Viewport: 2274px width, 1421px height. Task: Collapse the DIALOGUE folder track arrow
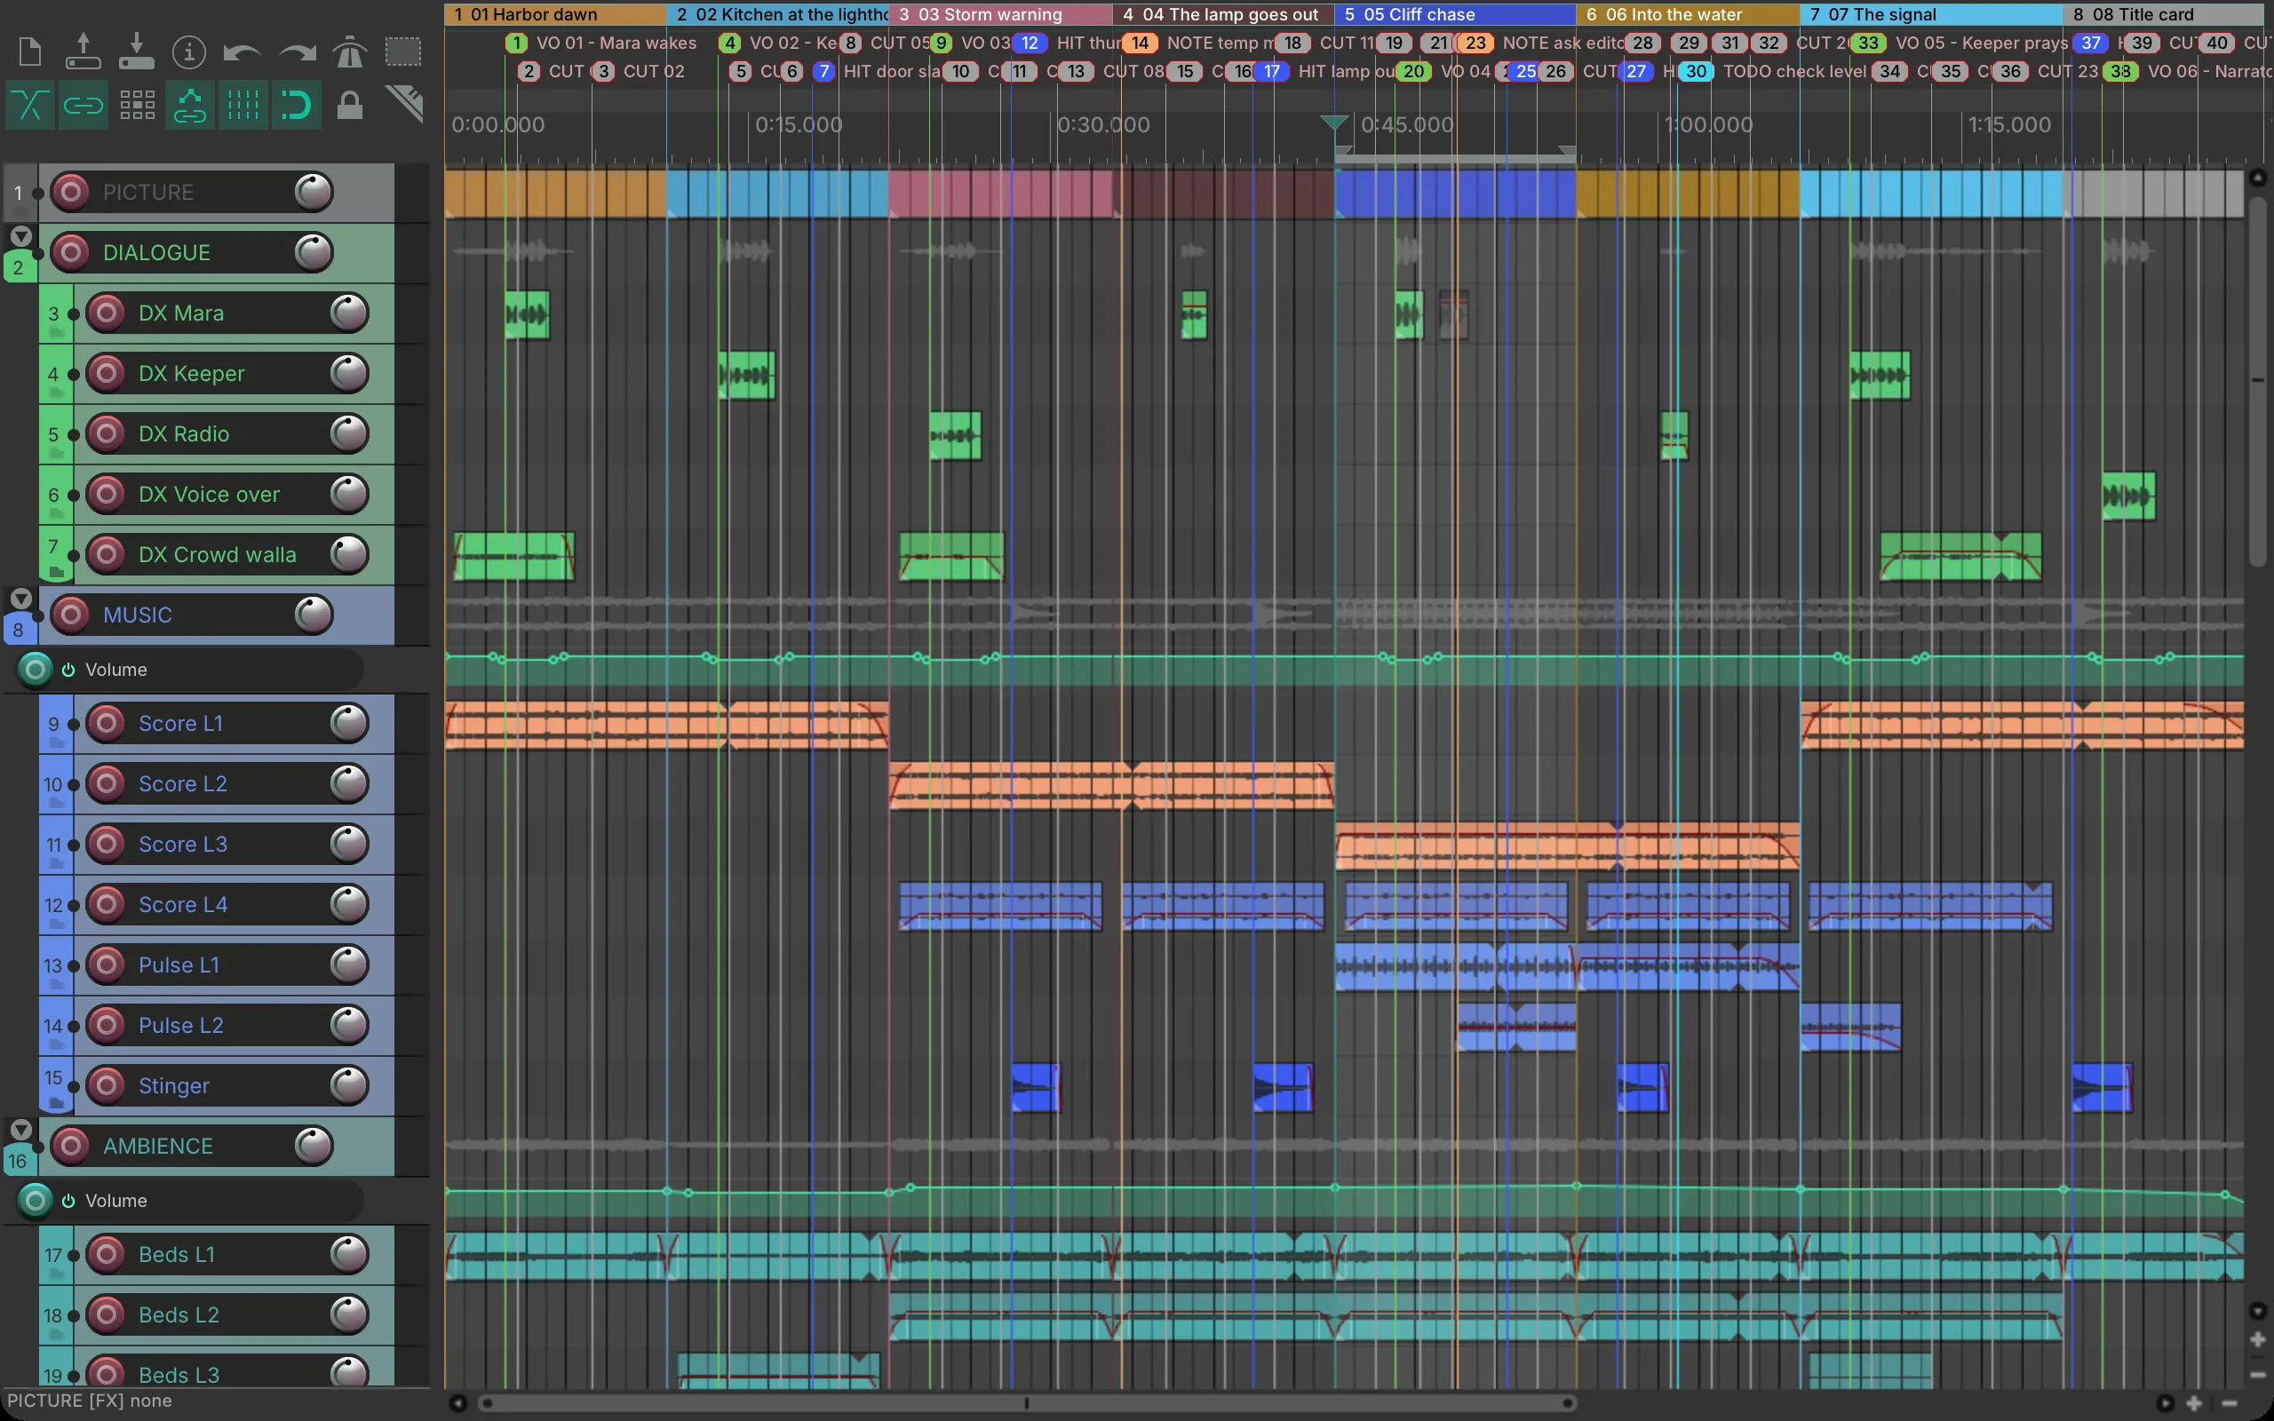(20, 237)
